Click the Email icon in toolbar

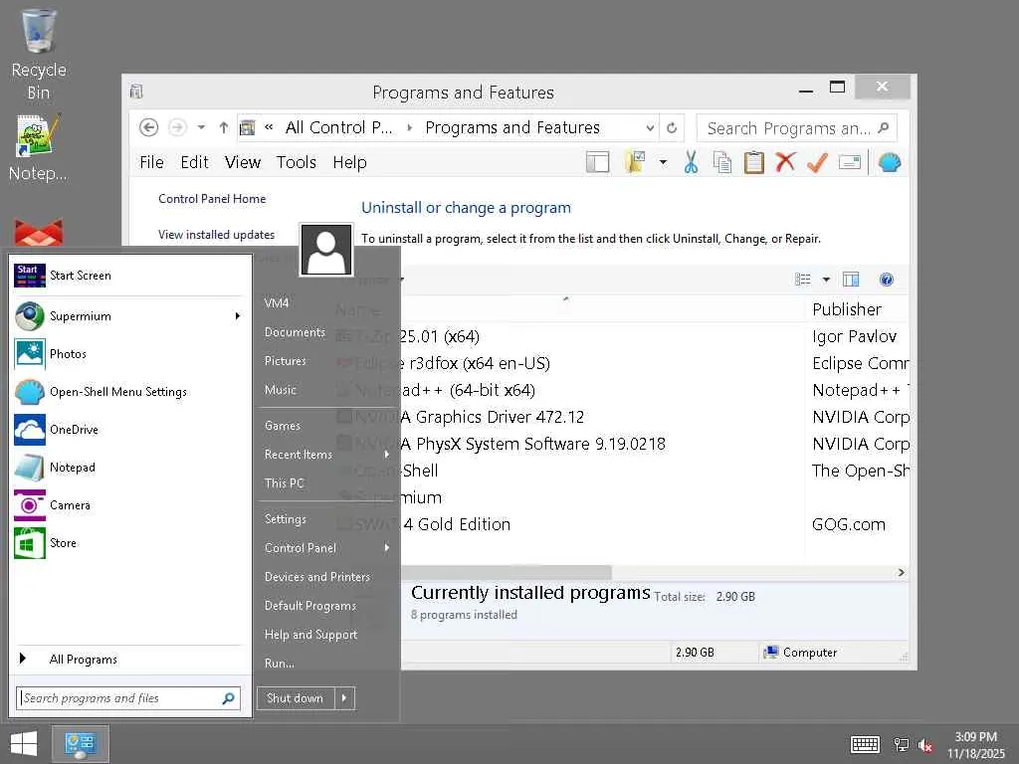pyautogui.click(x=850, y=162)
